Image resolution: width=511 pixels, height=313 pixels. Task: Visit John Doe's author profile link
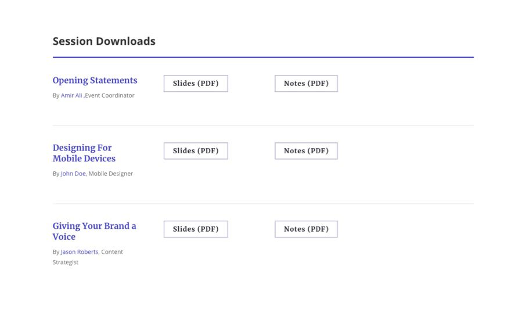click(x=73, y=174)
